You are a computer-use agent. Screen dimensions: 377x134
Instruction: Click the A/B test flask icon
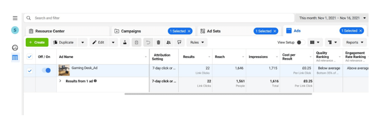[x=125, y=42]
